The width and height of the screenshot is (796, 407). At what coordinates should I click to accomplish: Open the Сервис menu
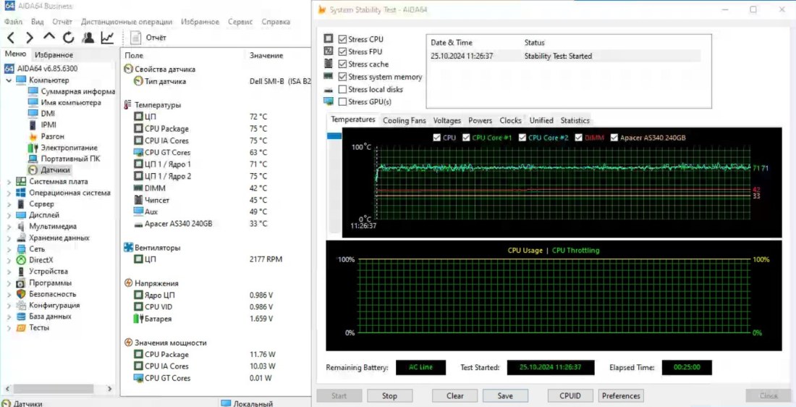point(240,22)
